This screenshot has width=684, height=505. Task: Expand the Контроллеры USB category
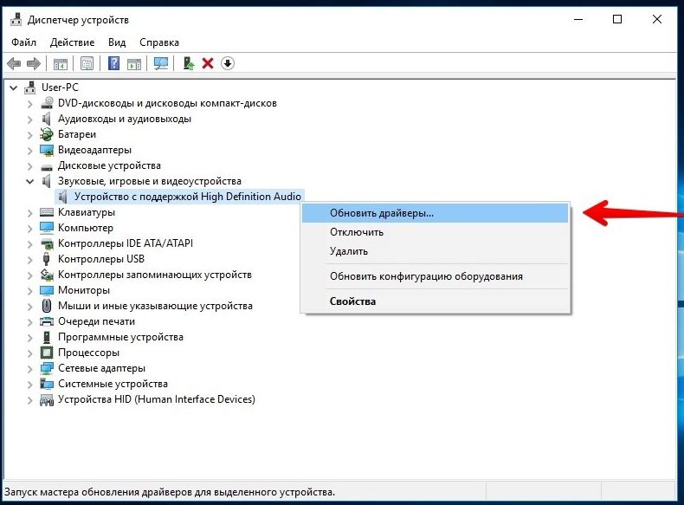30,259
